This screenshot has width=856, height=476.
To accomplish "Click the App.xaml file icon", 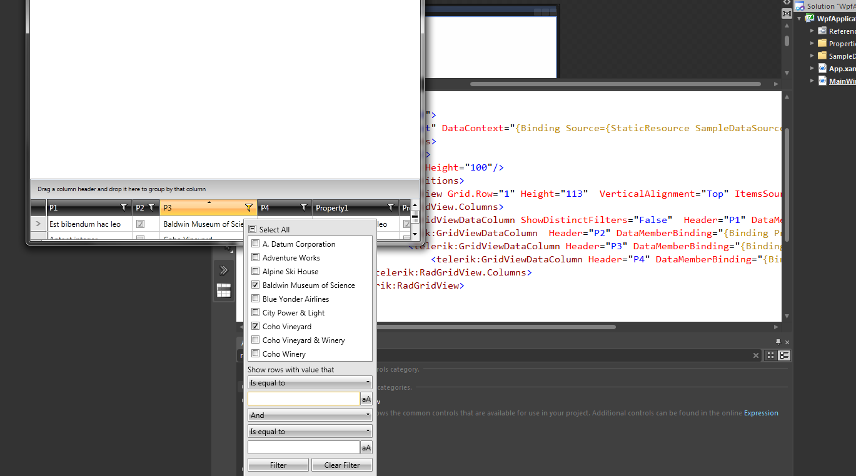I will 822,69.
